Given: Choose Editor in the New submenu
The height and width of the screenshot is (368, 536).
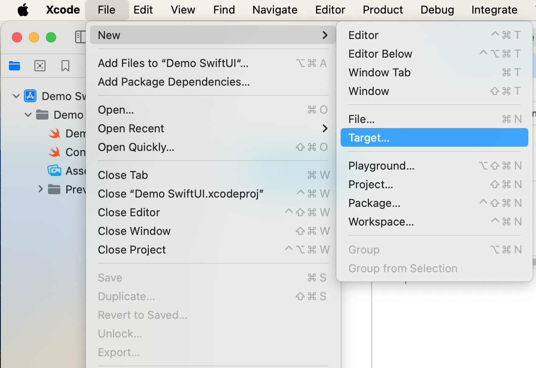Looking at the screenshot, I should pyautogui.click(x=434, y=35).
